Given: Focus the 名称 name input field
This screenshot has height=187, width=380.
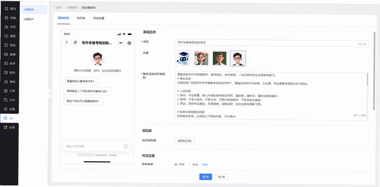Looking at the screenshot, I should click(272, 43).
